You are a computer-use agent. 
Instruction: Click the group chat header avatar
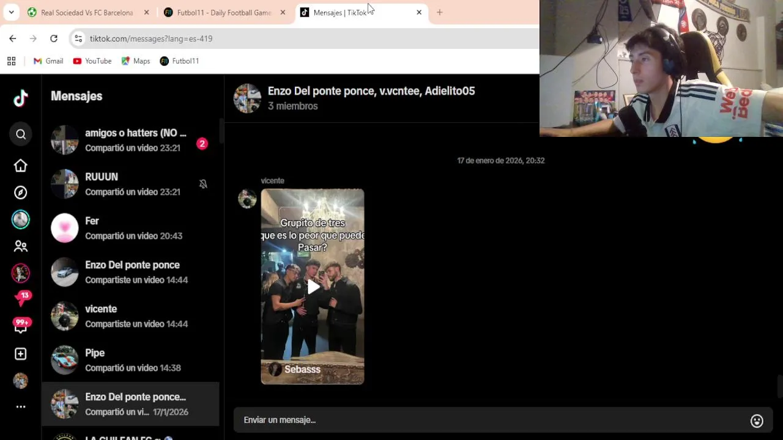point(247,98)
